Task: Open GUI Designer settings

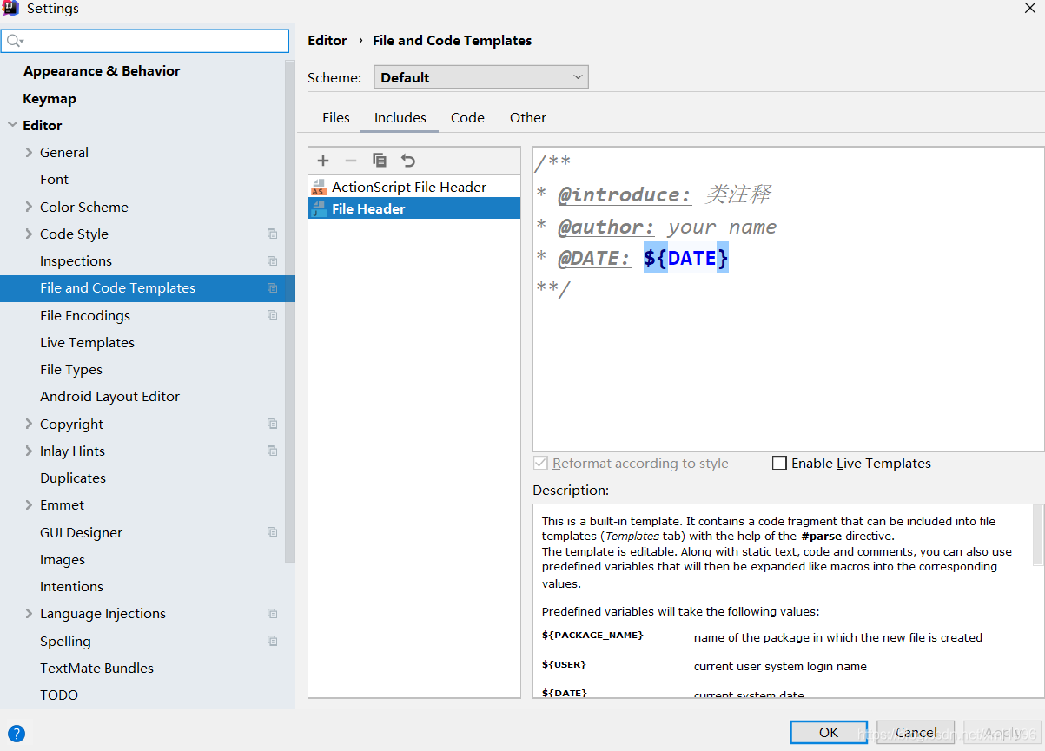Action: [x=81, y=532]
